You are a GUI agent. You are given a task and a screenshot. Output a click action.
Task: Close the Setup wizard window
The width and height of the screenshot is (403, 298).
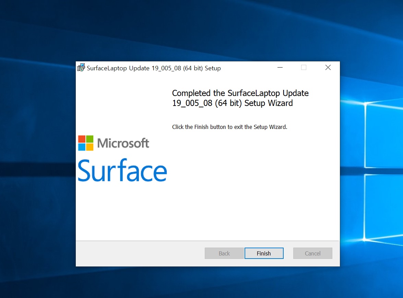(328, 68)
